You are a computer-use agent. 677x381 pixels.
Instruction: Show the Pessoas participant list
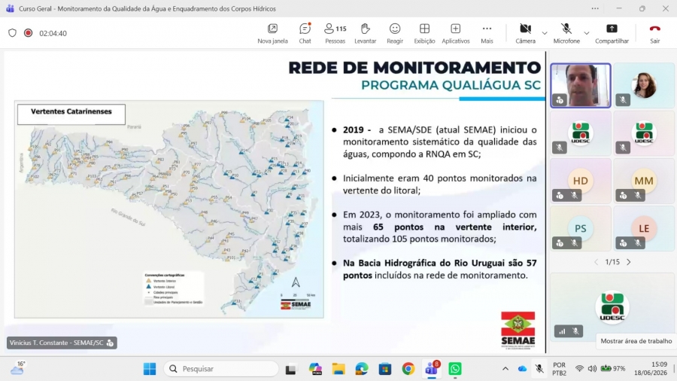click(x=335, y=33)
